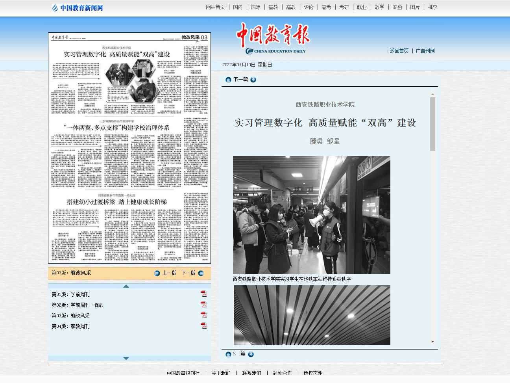
Task: Open PDF for 第04版 家教周刊
Action: [x=203, y=326]
